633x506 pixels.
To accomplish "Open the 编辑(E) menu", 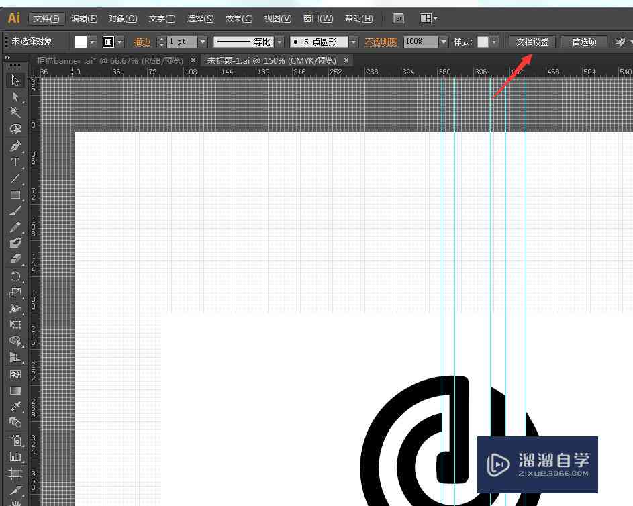I will (x=85, y=19).
